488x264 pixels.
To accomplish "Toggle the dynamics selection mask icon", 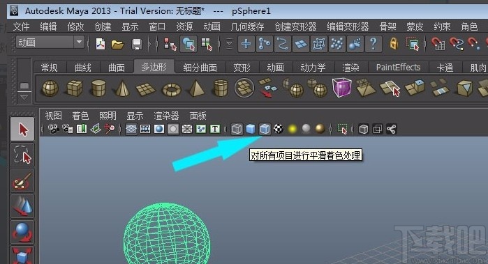I will pos(337,44).
